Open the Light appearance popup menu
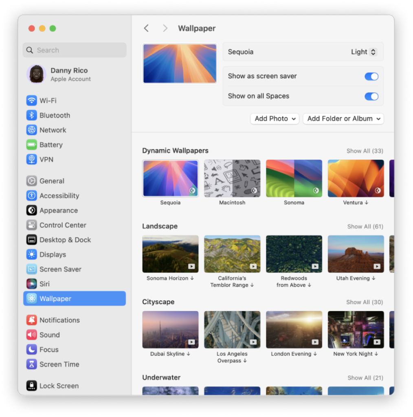Viewport: 413px width, 417px height. pos(364,52)
